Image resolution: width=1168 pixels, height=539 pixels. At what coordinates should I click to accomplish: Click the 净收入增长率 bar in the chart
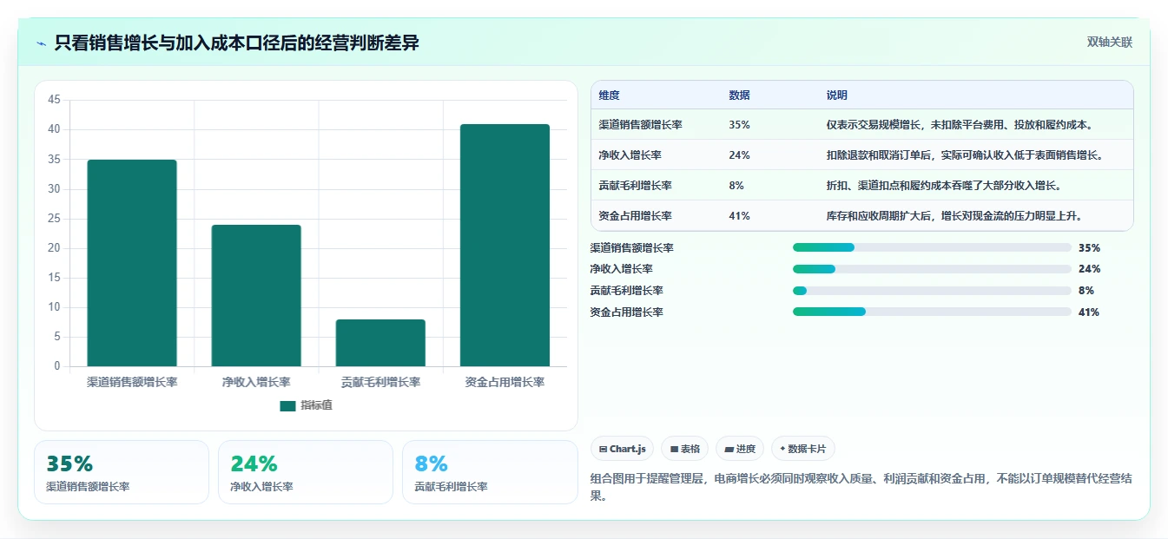coord(256,296)
